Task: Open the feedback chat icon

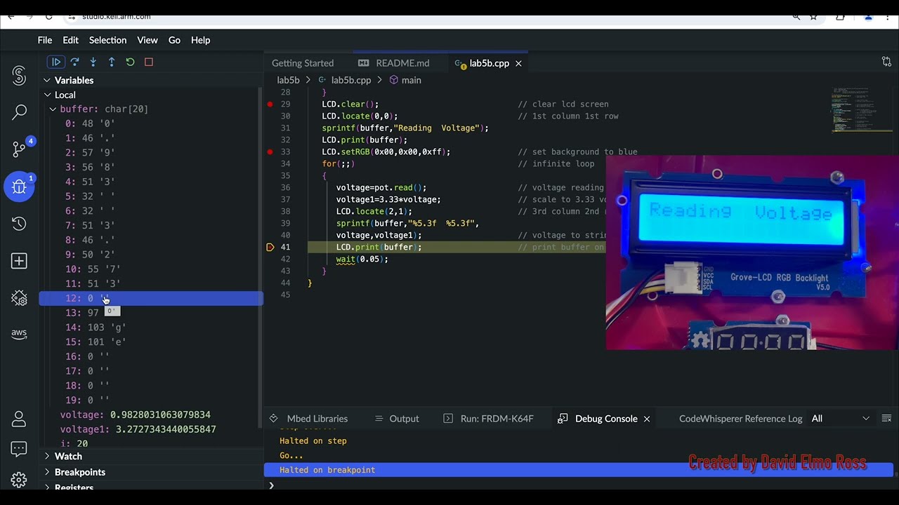Action: point(19,449)
